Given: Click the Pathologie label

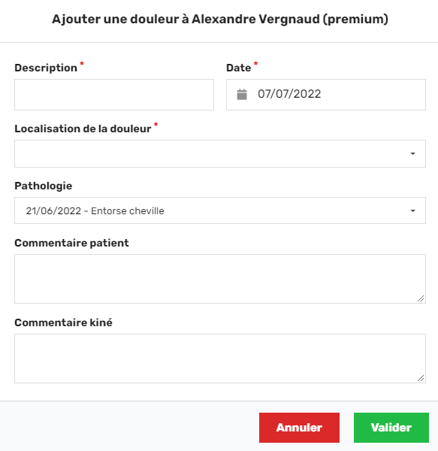Looking at the screenshot, I should (x=43, y=186).
